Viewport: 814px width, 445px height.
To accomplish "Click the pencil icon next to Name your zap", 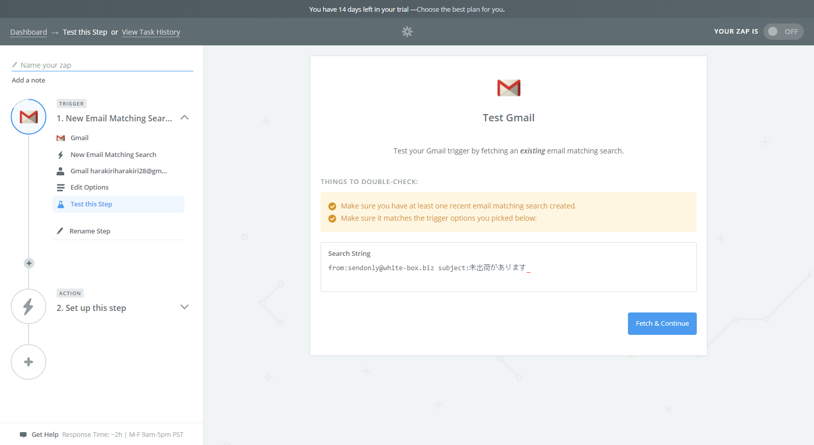I will click(15, 65).
